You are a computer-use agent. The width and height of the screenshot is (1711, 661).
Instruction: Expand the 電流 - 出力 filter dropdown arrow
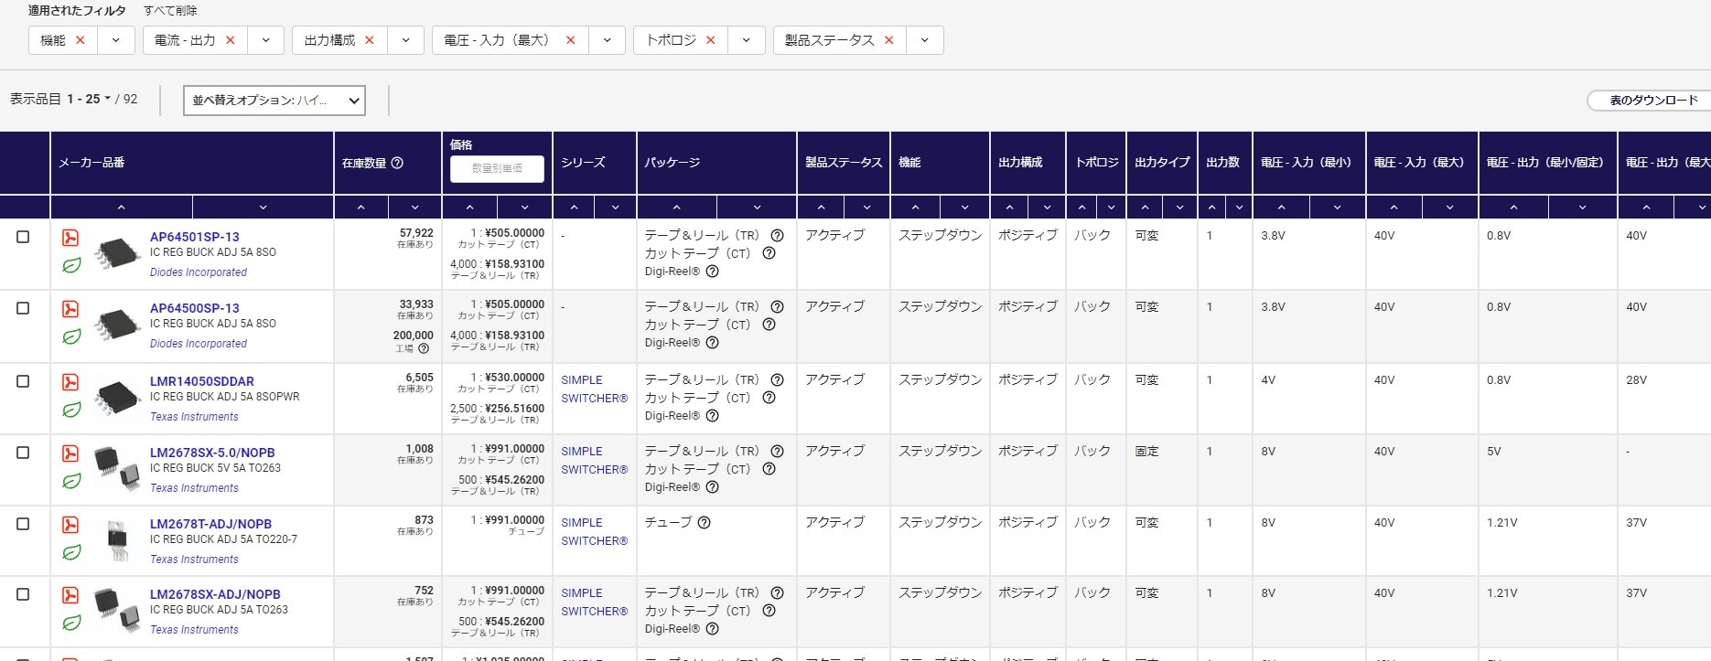tap(265, 40)
